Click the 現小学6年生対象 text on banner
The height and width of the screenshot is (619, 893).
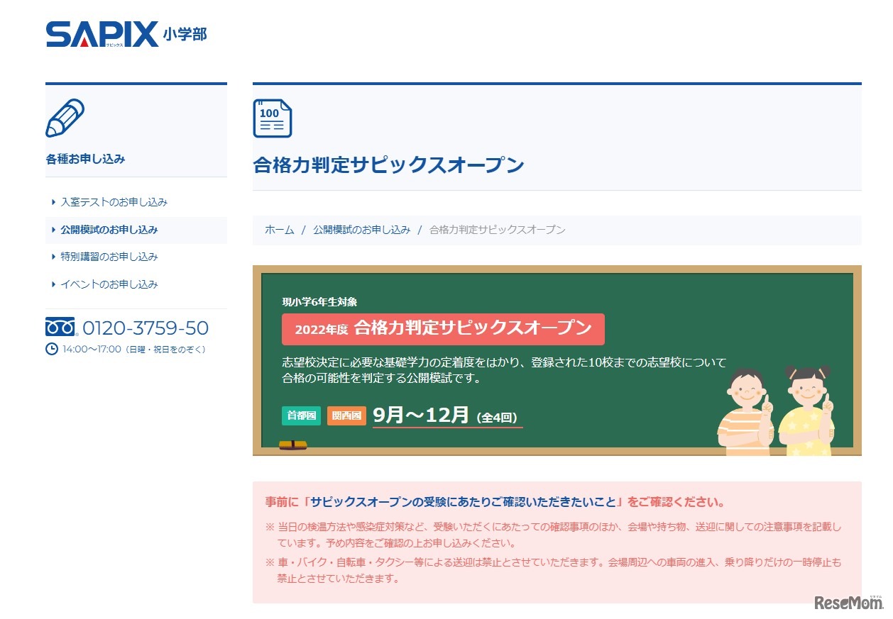click(319, 302)
